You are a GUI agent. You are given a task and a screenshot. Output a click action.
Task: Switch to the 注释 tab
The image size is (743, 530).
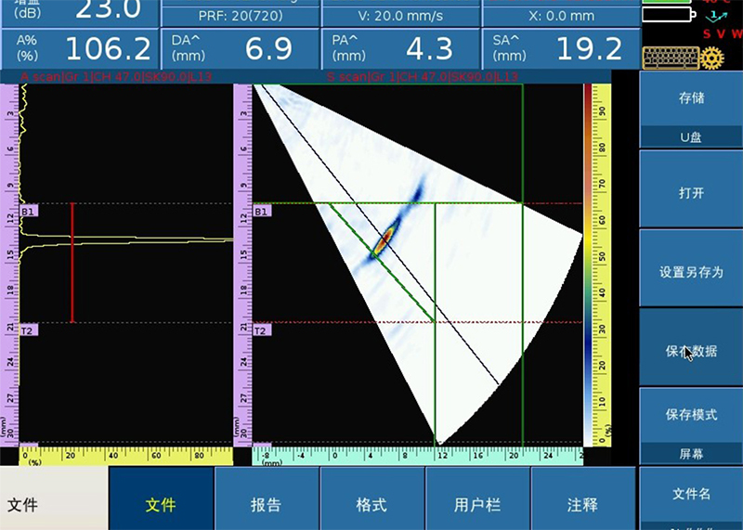[x=583, y=498]
